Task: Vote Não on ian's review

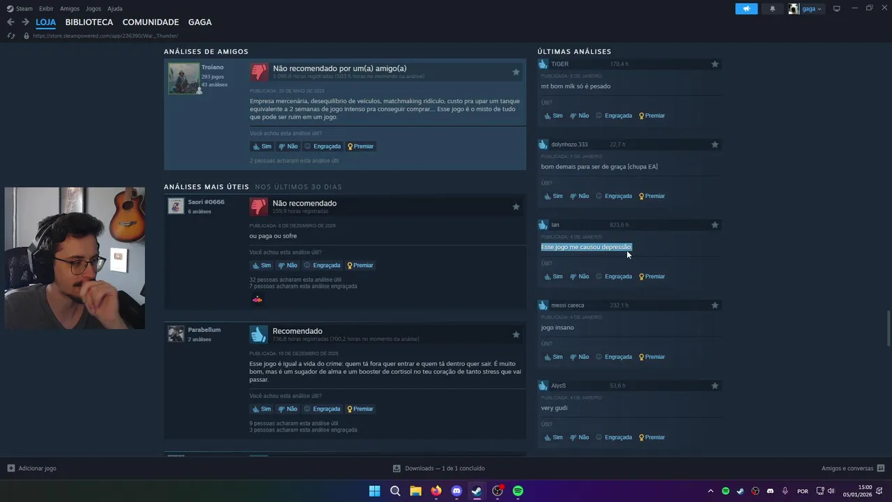Action: click(x=579, y=277)
